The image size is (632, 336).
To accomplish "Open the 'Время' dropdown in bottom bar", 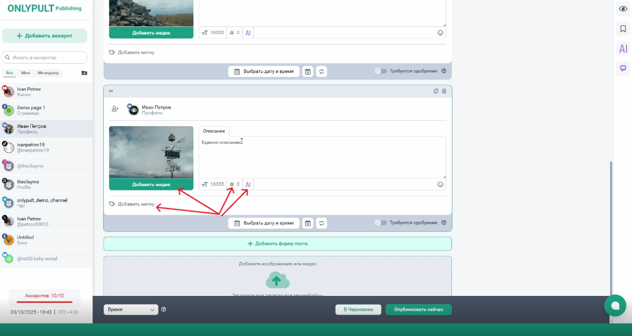I will 131,310.
